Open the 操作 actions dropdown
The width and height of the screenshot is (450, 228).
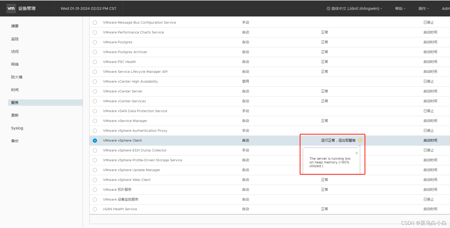[424, 9]
